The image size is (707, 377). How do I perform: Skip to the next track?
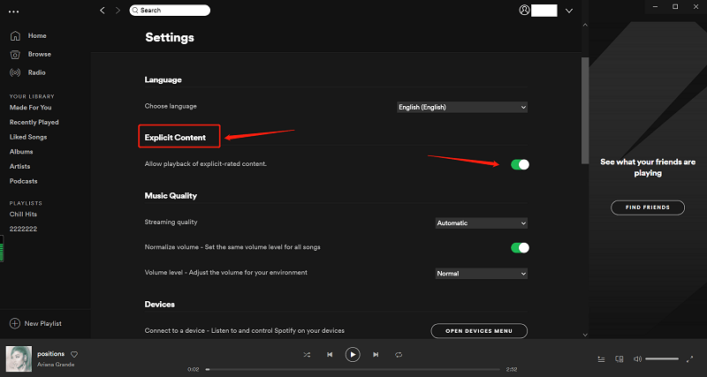tap(376, 355)
